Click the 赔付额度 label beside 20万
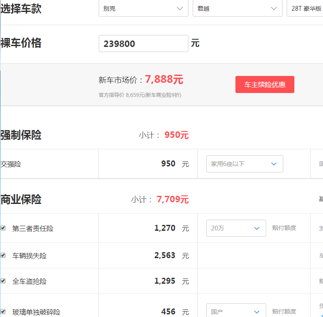This screenshot has height=317, width=323. click(x=284, y=228)
